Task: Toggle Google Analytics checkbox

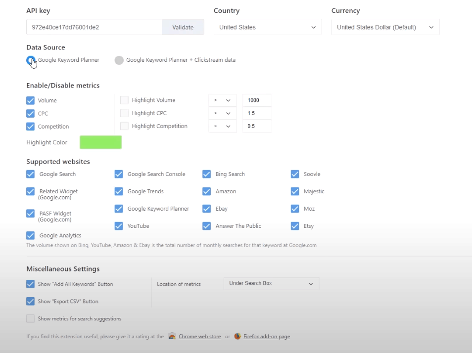Action: (30, 235)
